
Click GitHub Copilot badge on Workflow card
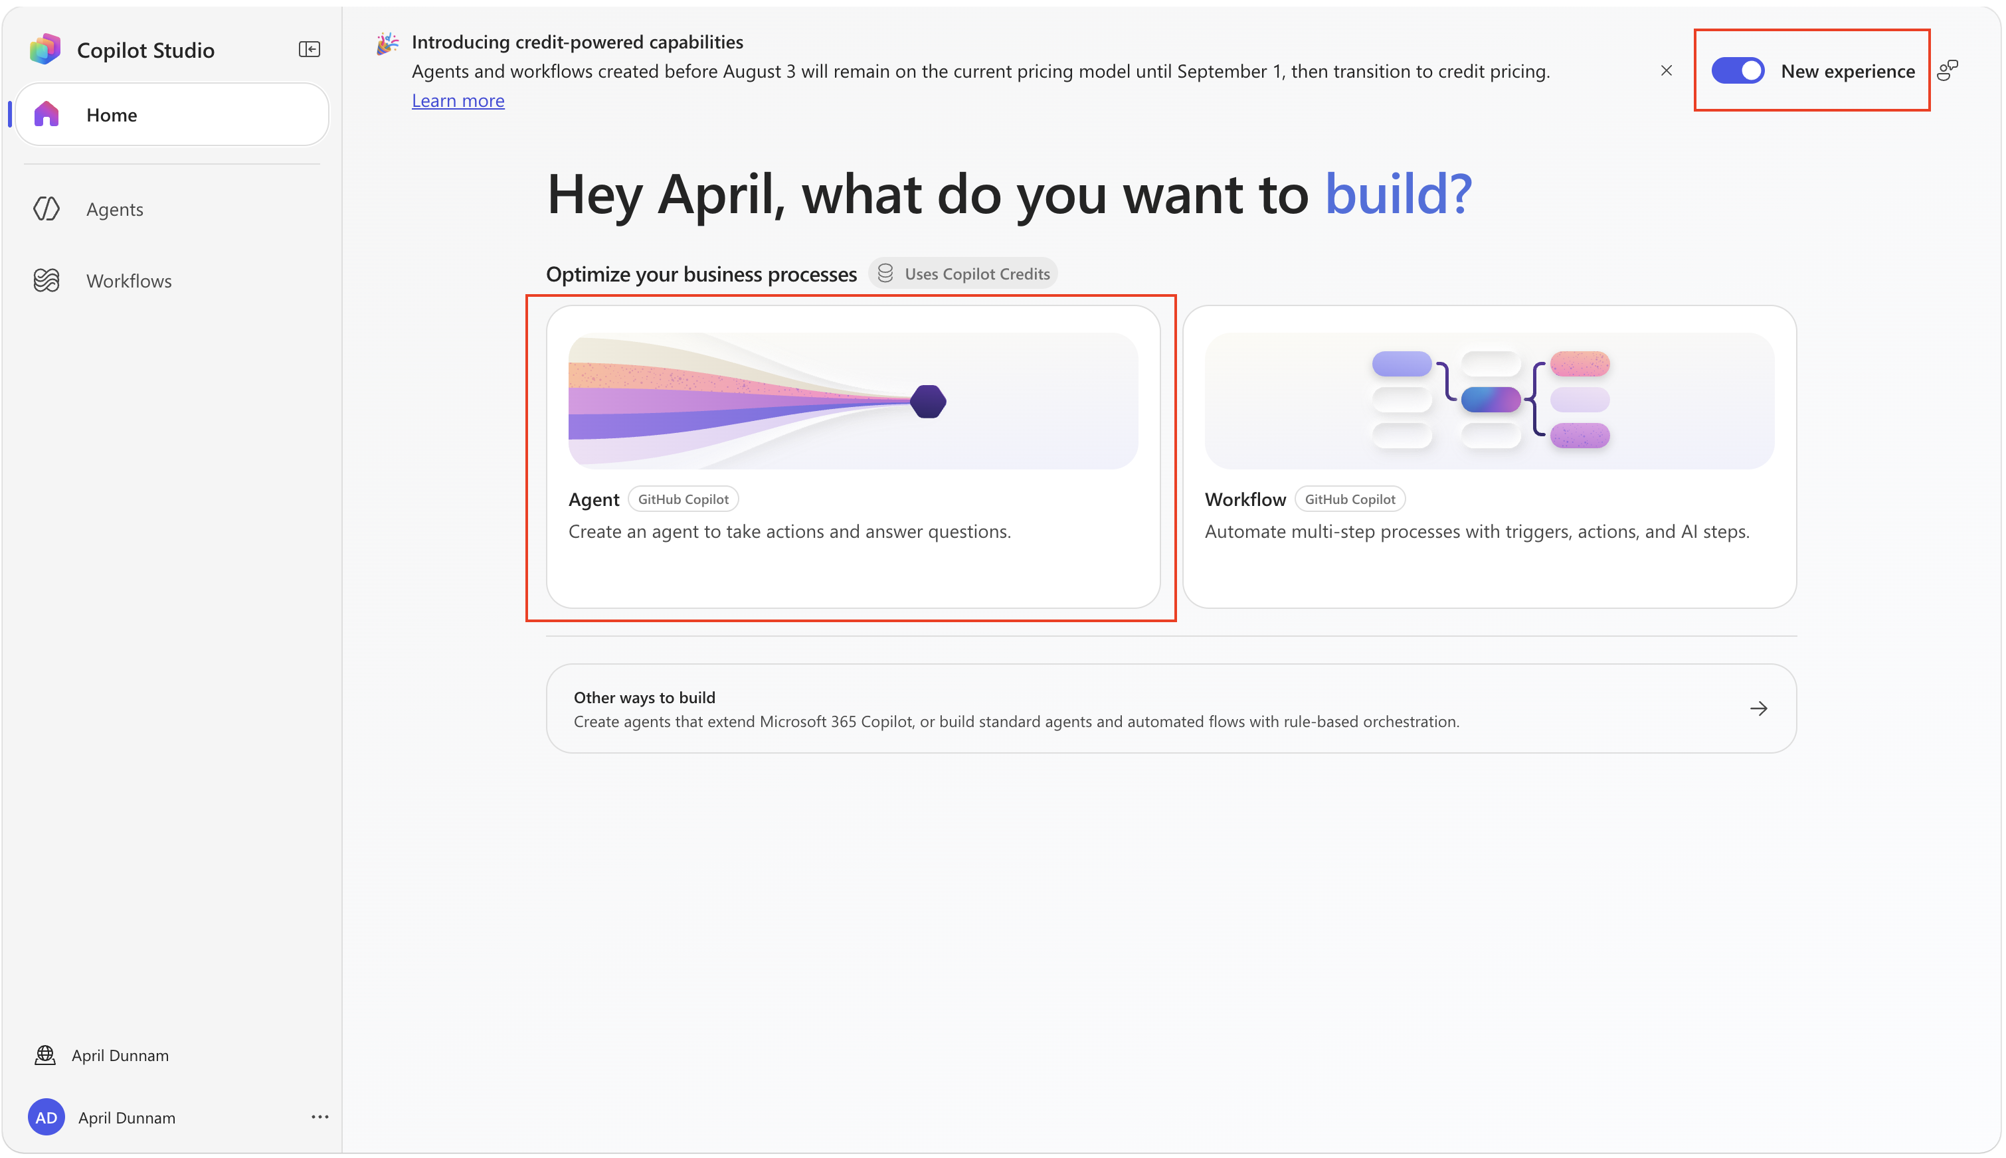coord(1350,499)
